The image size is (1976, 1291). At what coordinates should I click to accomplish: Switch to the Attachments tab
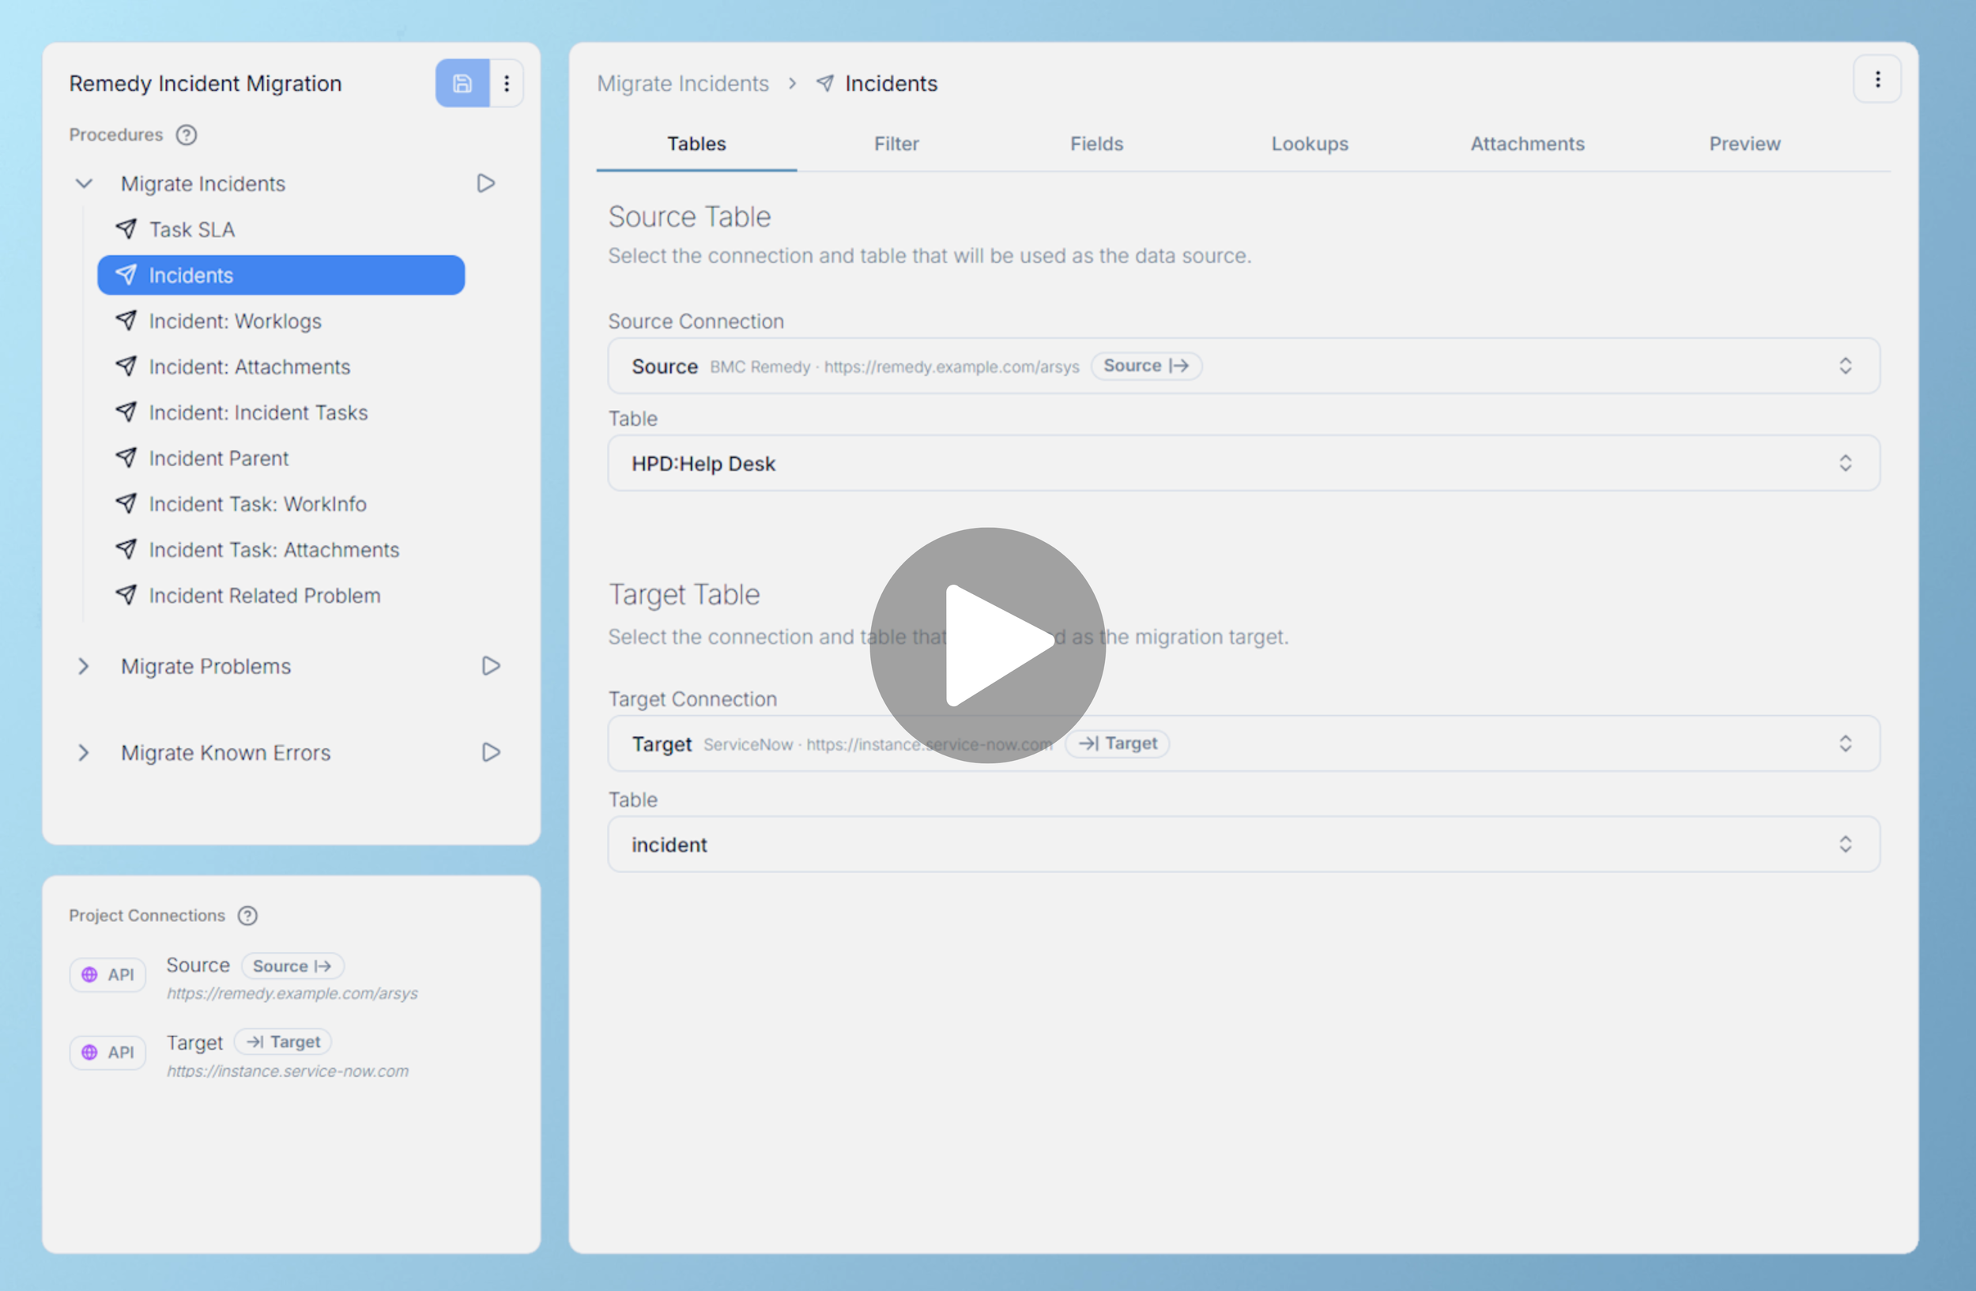1528,144
